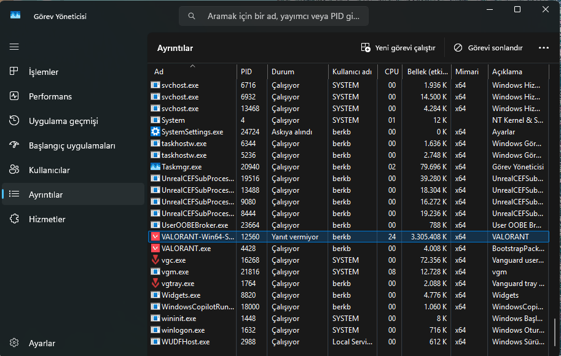Open the Başlangıç uygulamaları page
This screenshot has width=561, height=356.
coord(73,145)
